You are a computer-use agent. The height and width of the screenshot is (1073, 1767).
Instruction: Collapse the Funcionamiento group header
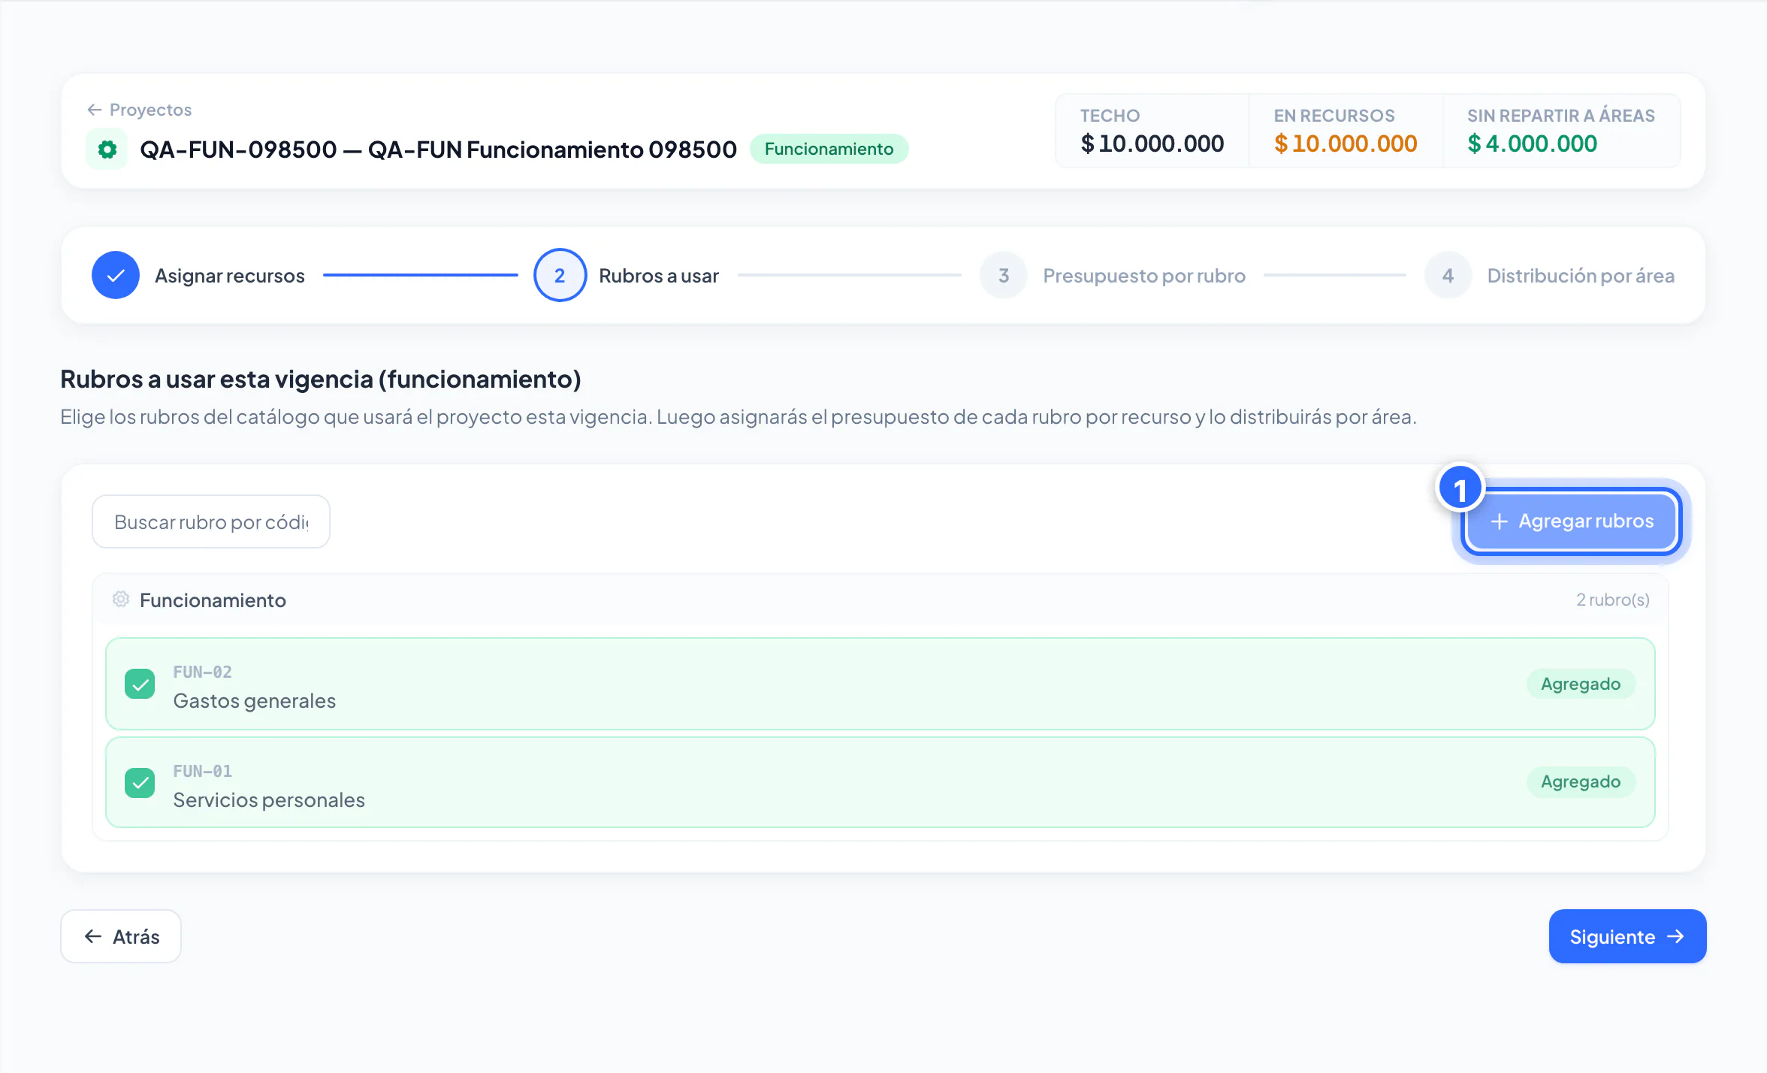880,600
